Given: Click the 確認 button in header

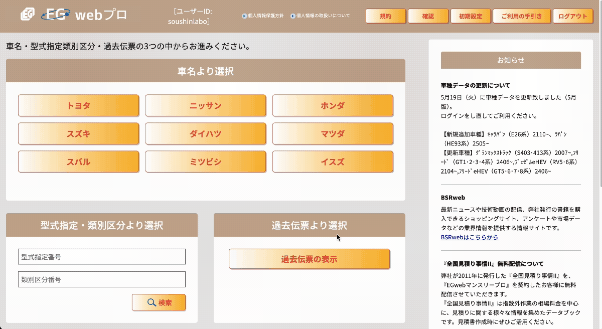Looking at the screenshot, I should click(x=428, y=16).
